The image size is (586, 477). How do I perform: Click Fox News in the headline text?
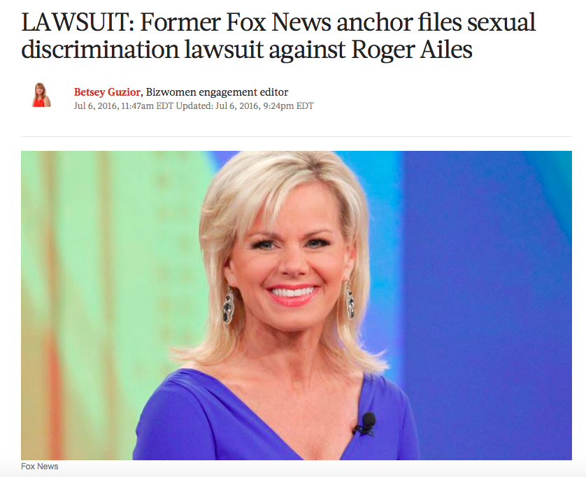coord(278,22)
